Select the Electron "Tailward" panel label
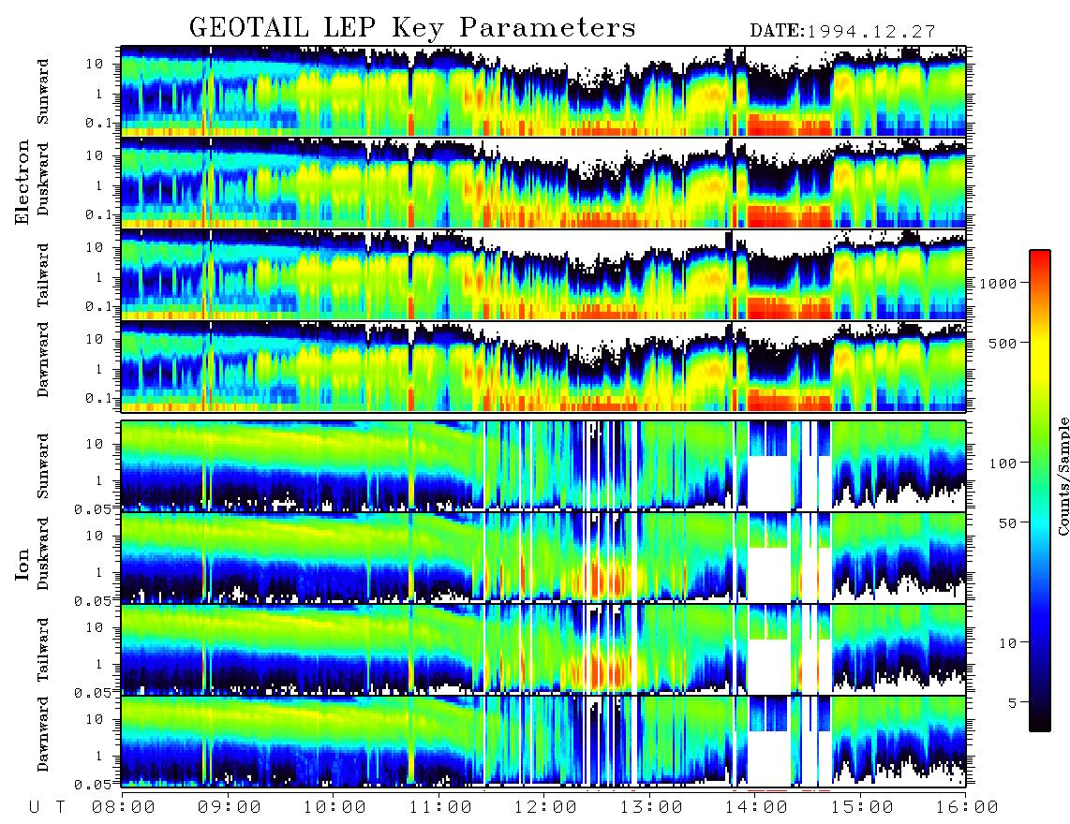 (43, 275)
